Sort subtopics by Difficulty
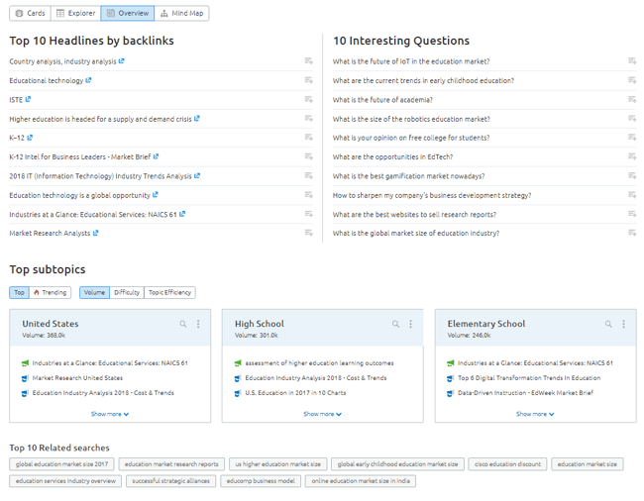 [127, 292]
